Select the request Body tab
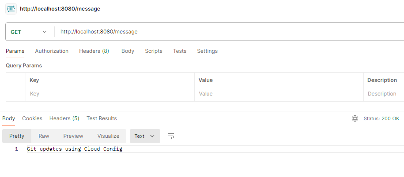Image resolution: width=404 pixels, height=177 pixels. point(128,51)
